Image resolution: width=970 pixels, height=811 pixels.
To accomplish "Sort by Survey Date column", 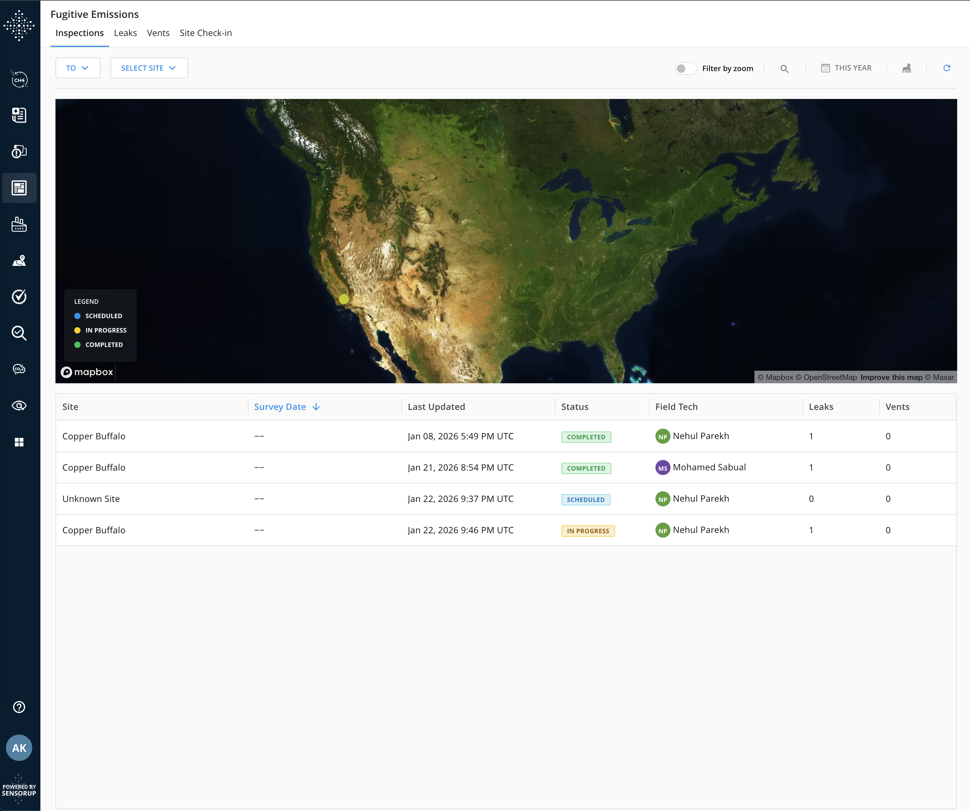I will 287,407.
